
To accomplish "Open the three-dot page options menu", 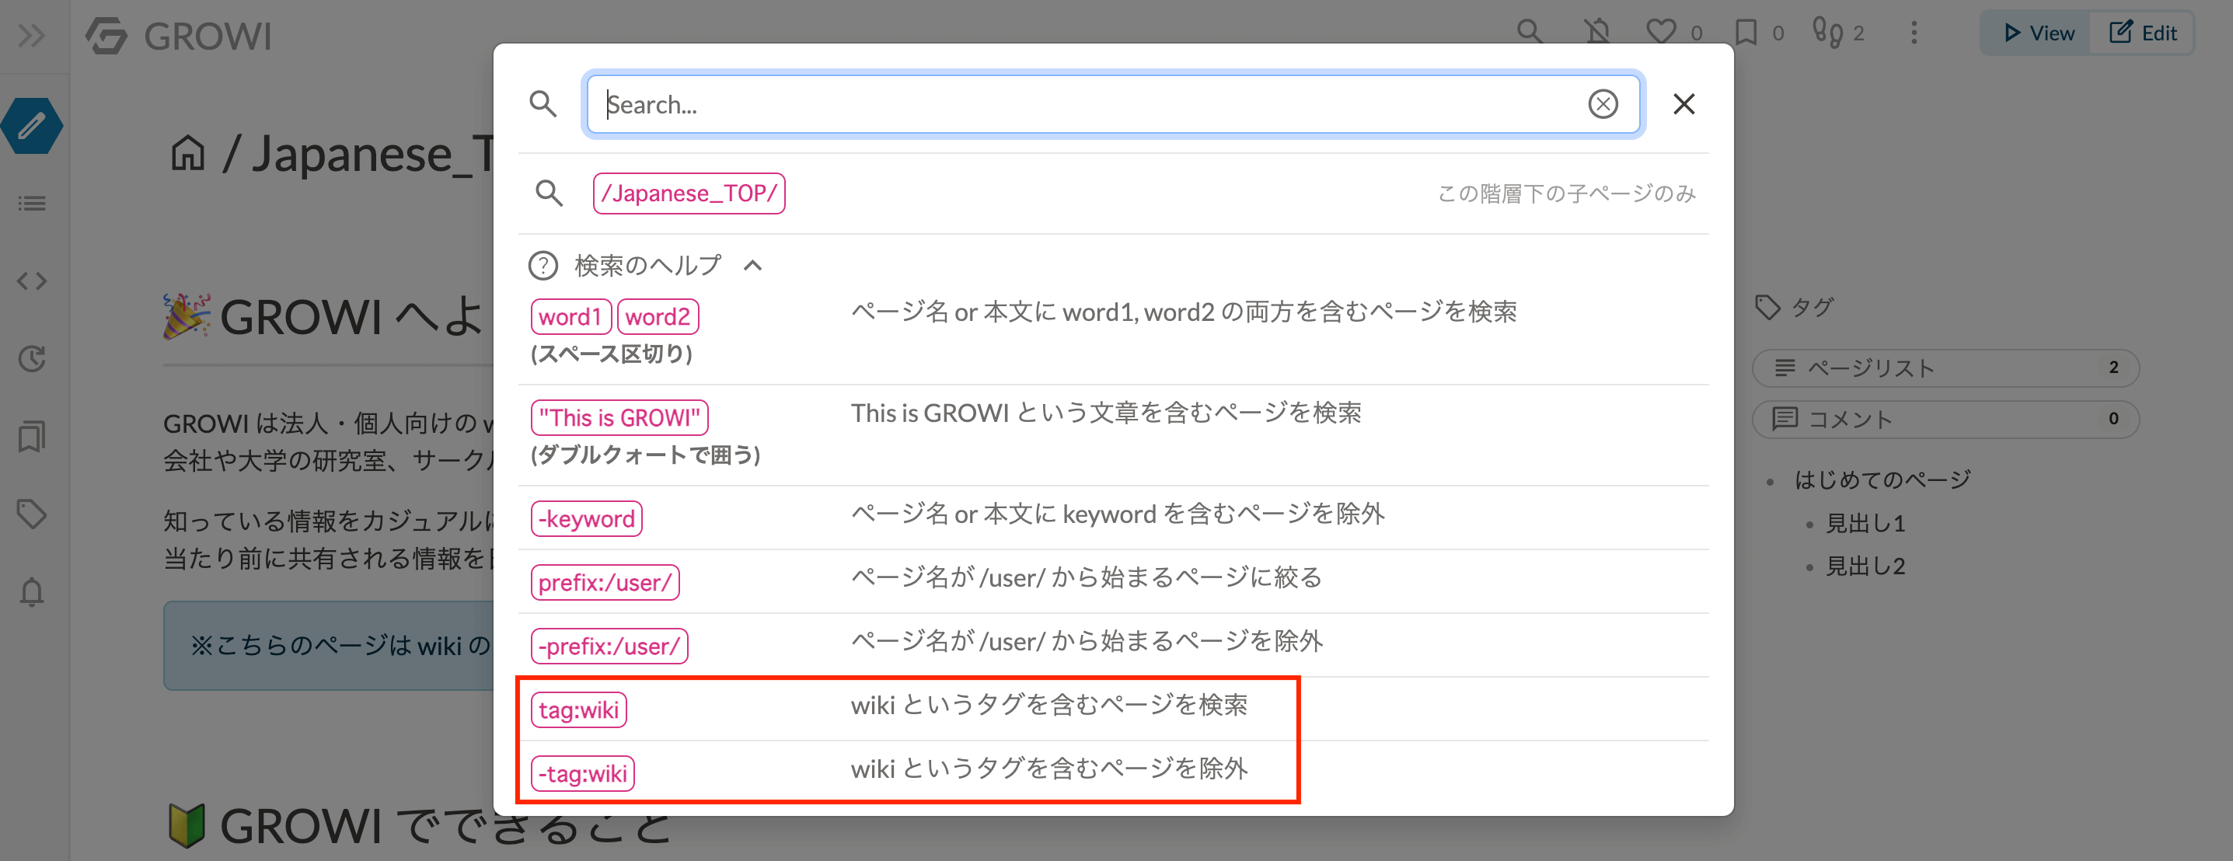I will point(1914,33).
